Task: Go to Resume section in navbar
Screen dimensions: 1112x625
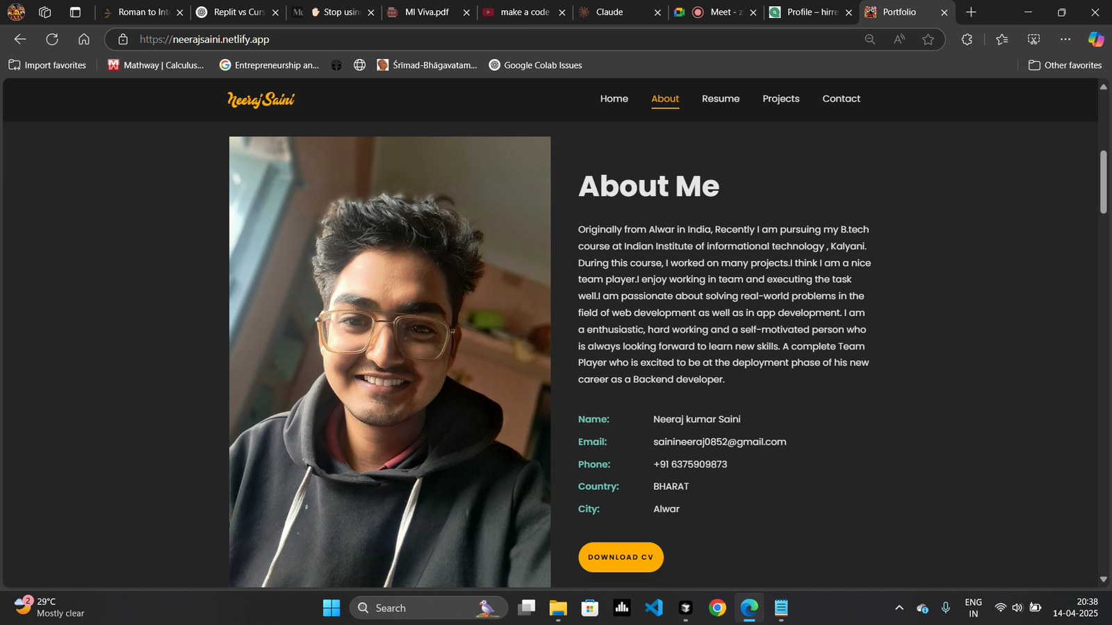Action: coord(720,99)
